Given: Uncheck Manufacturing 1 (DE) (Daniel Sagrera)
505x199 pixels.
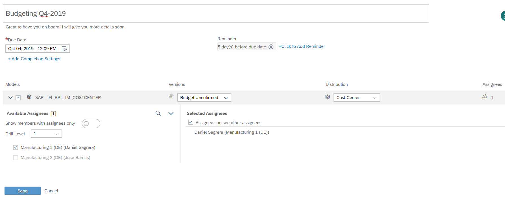Looking at the screenshot, I should click(x=16, y=147).
